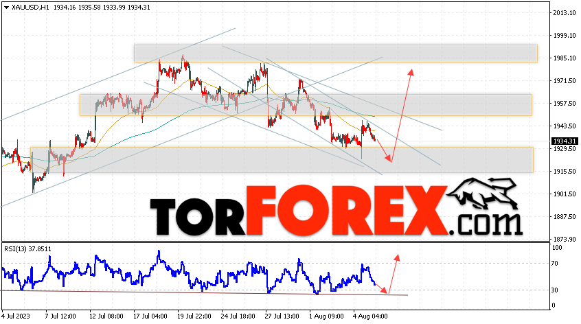Click the 12 Jul 08:00 date label
This screenshot has width=581, height=324.
[106, 316]
